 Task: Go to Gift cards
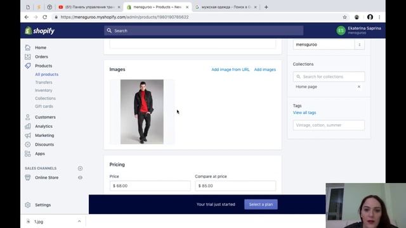pos(44,106)
